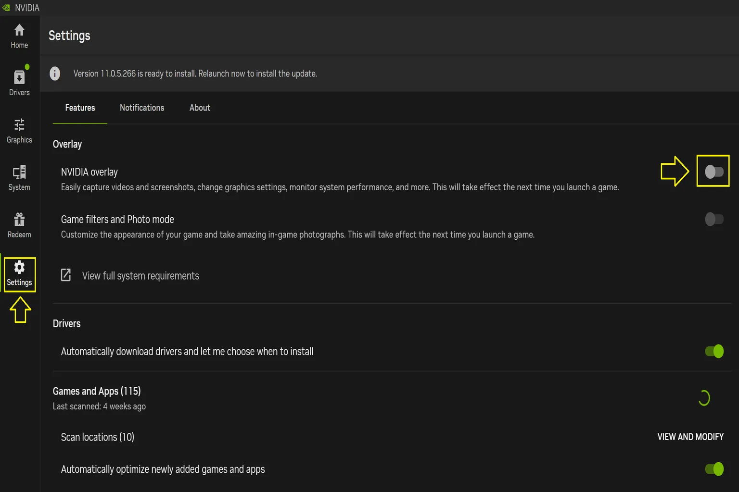Click the spinning refresh icon for Games and Apps
Viewport: 739px width, 492px height.
[x=704, y=398]
